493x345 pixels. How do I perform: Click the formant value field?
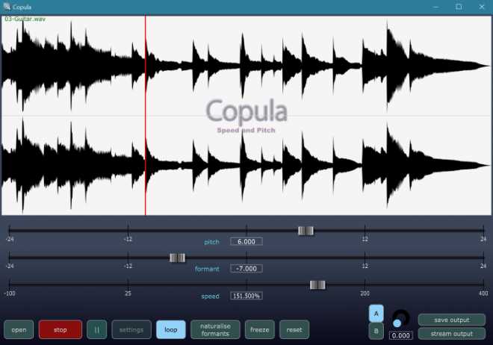click(x=246, y=269)
